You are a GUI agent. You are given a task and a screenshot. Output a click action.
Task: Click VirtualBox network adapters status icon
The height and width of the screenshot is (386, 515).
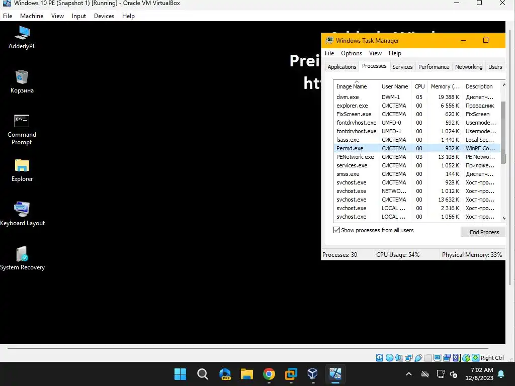(409, 358)
